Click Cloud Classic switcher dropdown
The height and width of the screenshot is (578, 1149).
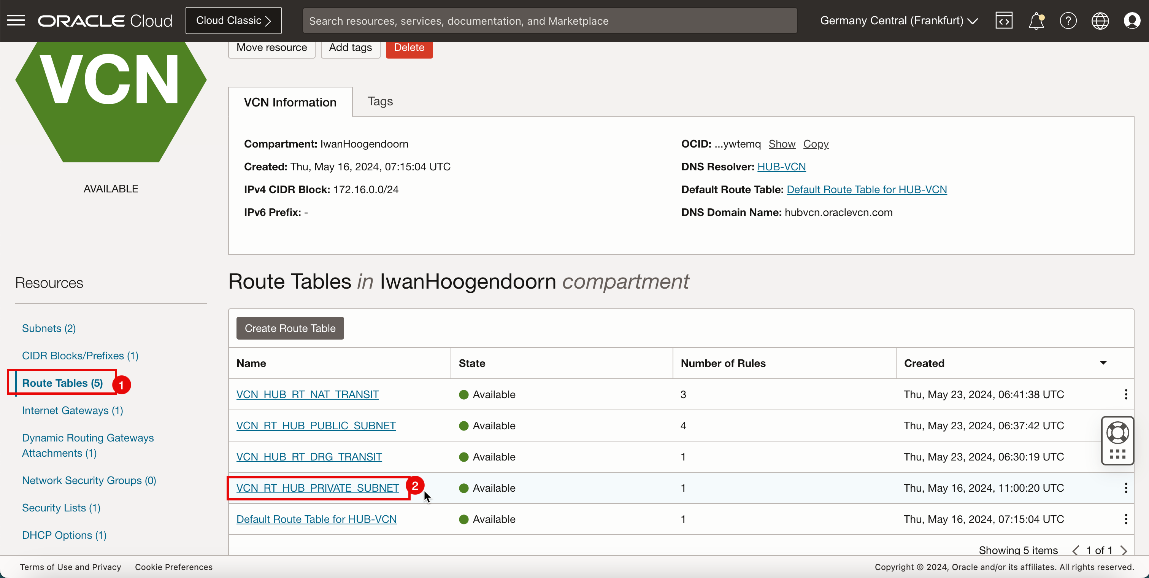tap(234, 21)
